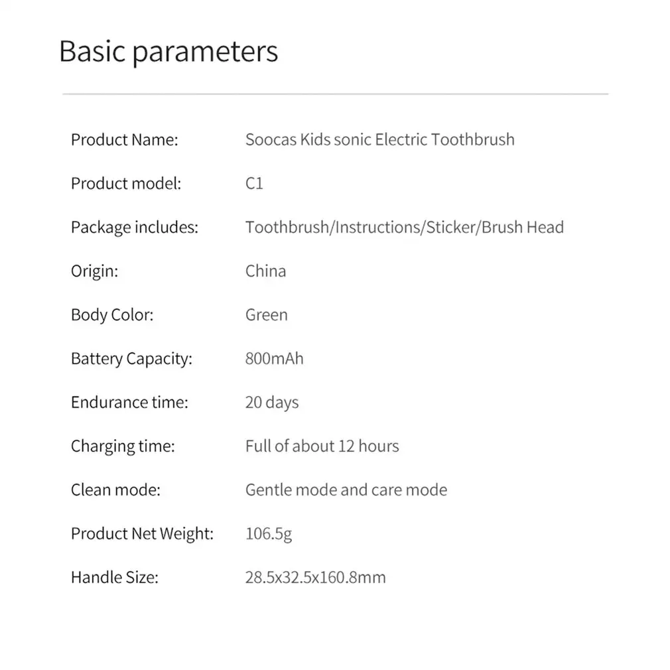Click the China origin value
670x670 pixels.
[x=266, y=271]
